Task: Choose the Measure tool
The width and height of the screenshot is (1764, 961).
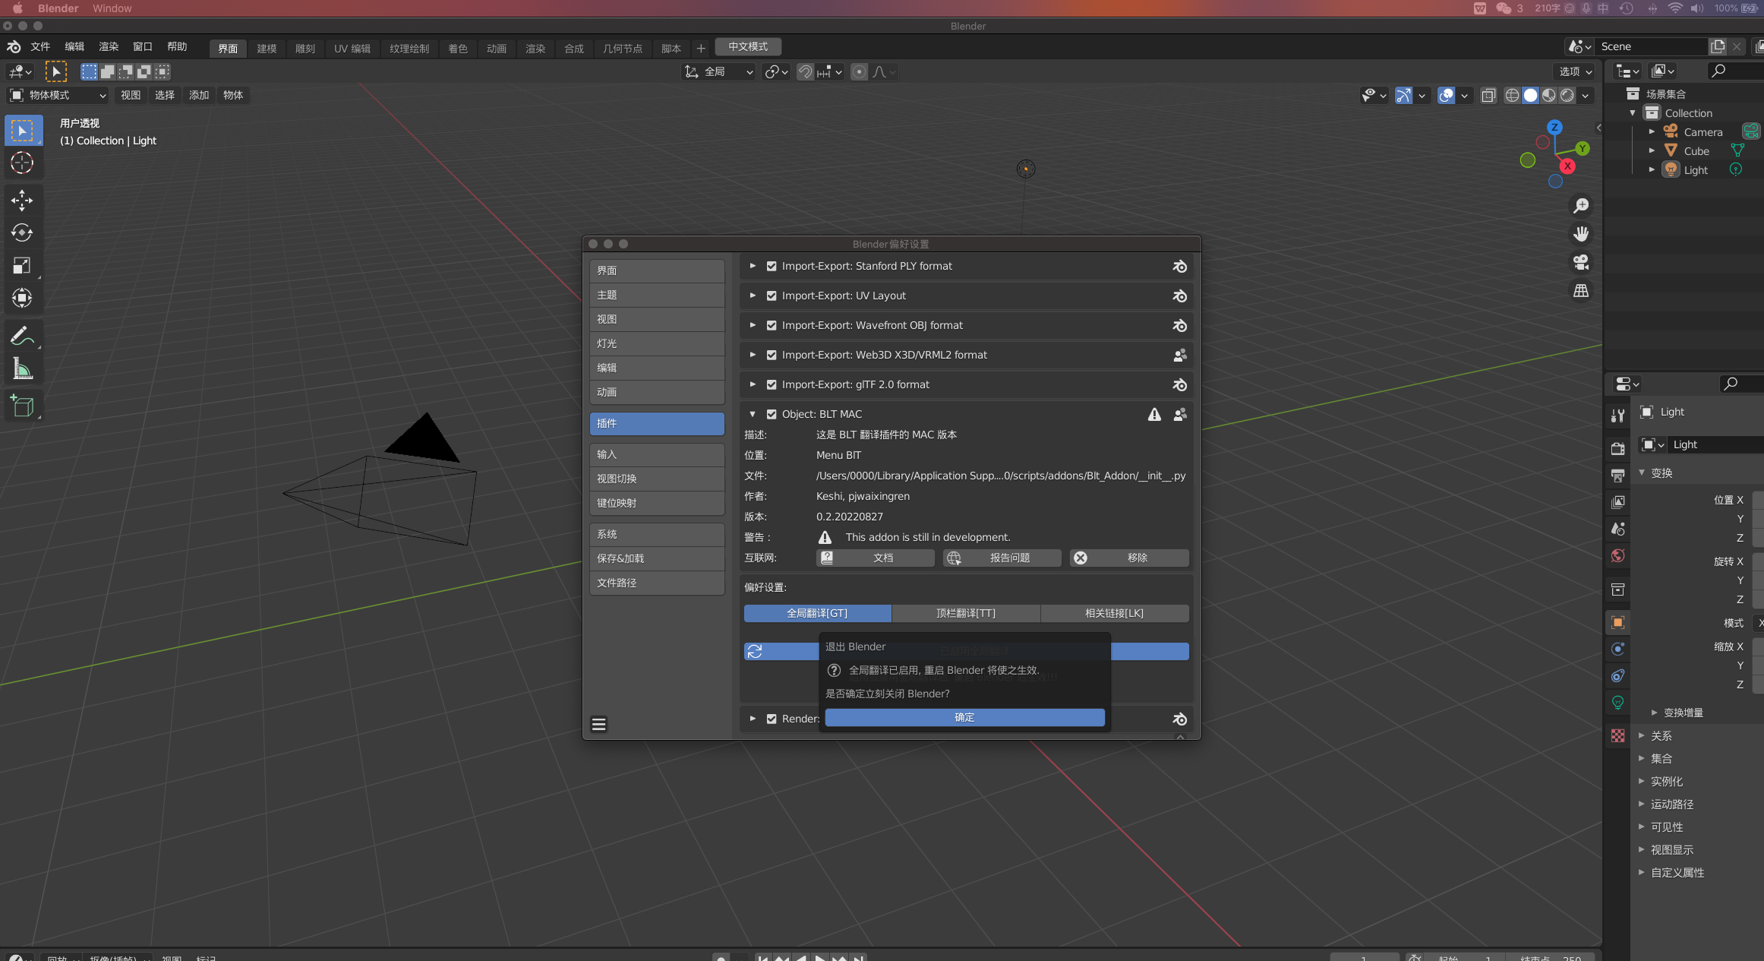Action: pyautogui.click(x=22, y=368)
